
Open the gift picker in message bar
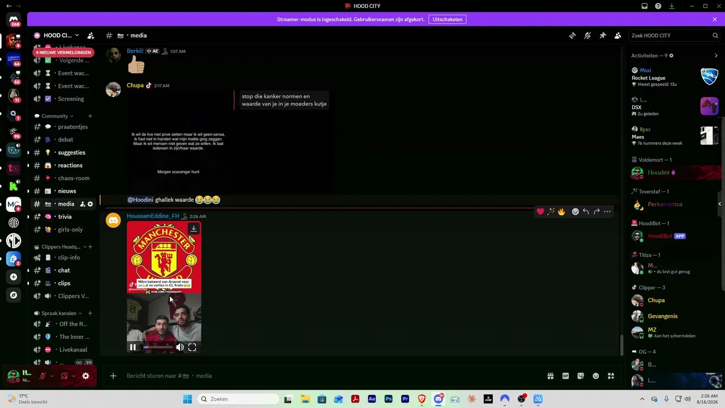(x=550, y=376)
